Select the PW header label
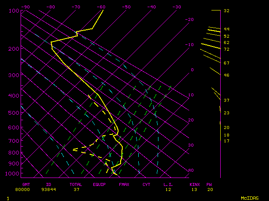This screenshot has width=269, height=201. (209, 184)
